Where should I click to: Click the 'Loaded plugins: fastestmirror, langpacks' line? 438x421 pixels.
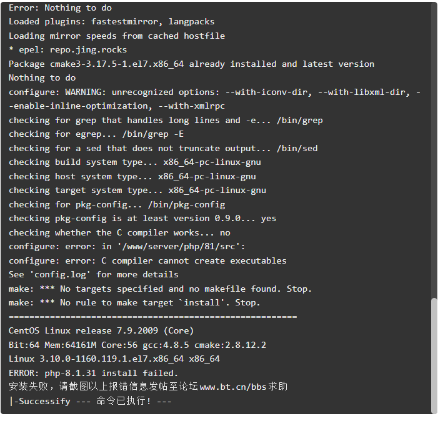point(111,22)
